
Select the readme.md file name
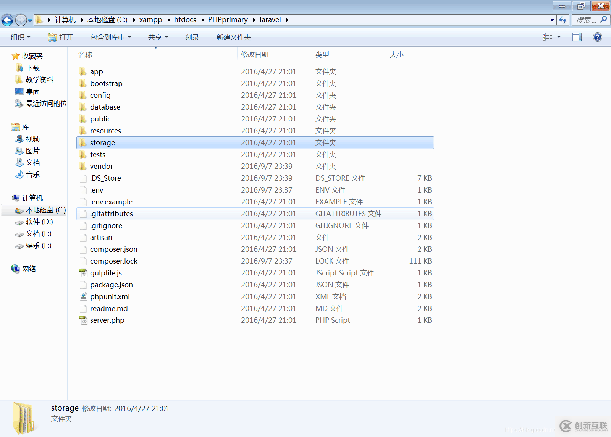(109, 309)
